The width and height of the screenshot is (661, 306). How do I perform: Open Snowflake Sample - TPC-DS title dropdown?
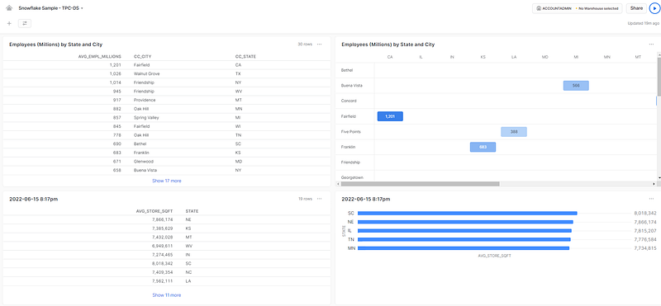pos(50,8)
